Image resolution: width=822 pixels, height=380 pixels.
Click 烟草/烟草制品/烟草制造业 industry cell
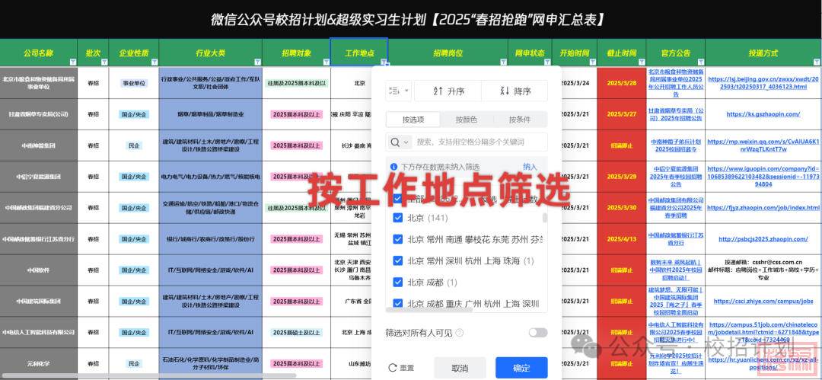(210, 114)
